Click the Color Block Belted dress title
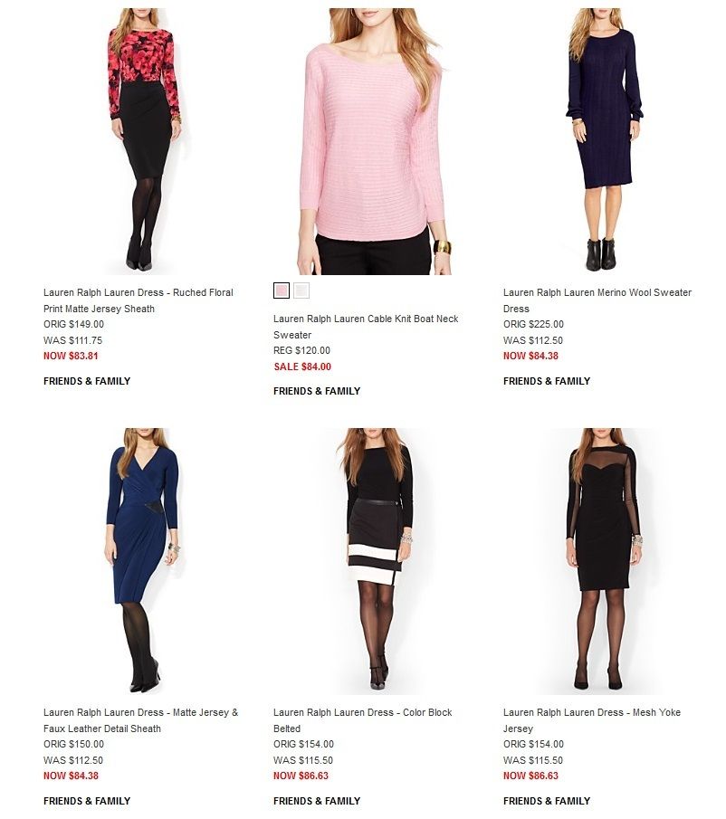 pyautogui.click(x=362, y=720)
